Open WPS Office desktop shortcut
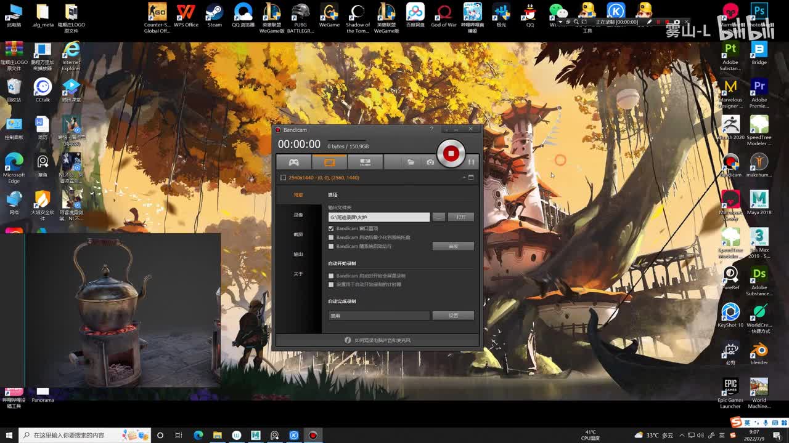This screenshot has height=443, width=789. point(186,16)
